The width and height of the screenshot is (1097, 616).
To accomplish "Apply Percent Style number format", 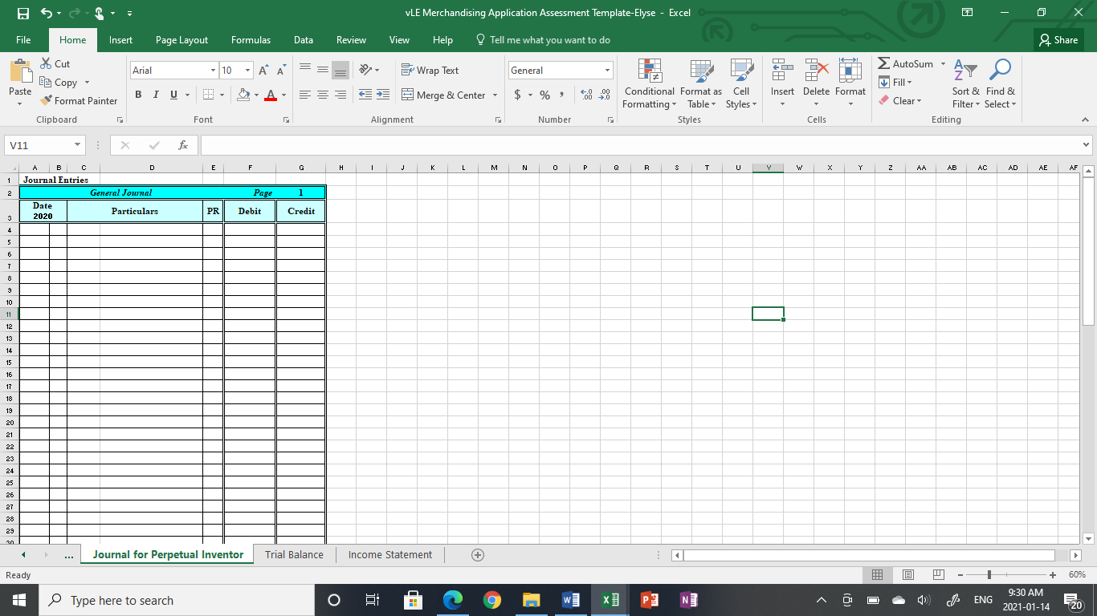I will (x=544, y=95).
